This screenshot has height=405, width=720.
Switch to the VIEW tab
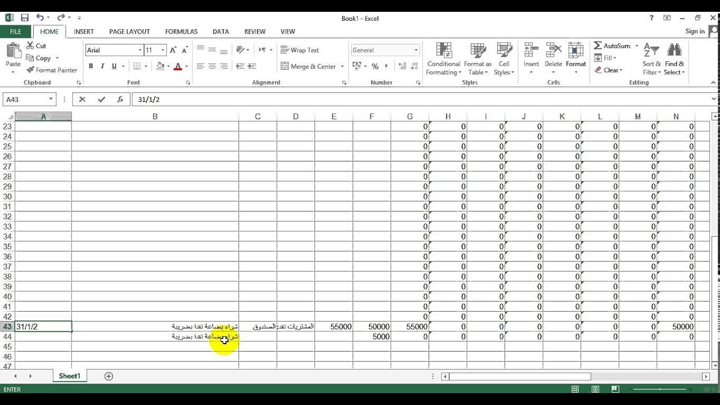tap(287, 31)
